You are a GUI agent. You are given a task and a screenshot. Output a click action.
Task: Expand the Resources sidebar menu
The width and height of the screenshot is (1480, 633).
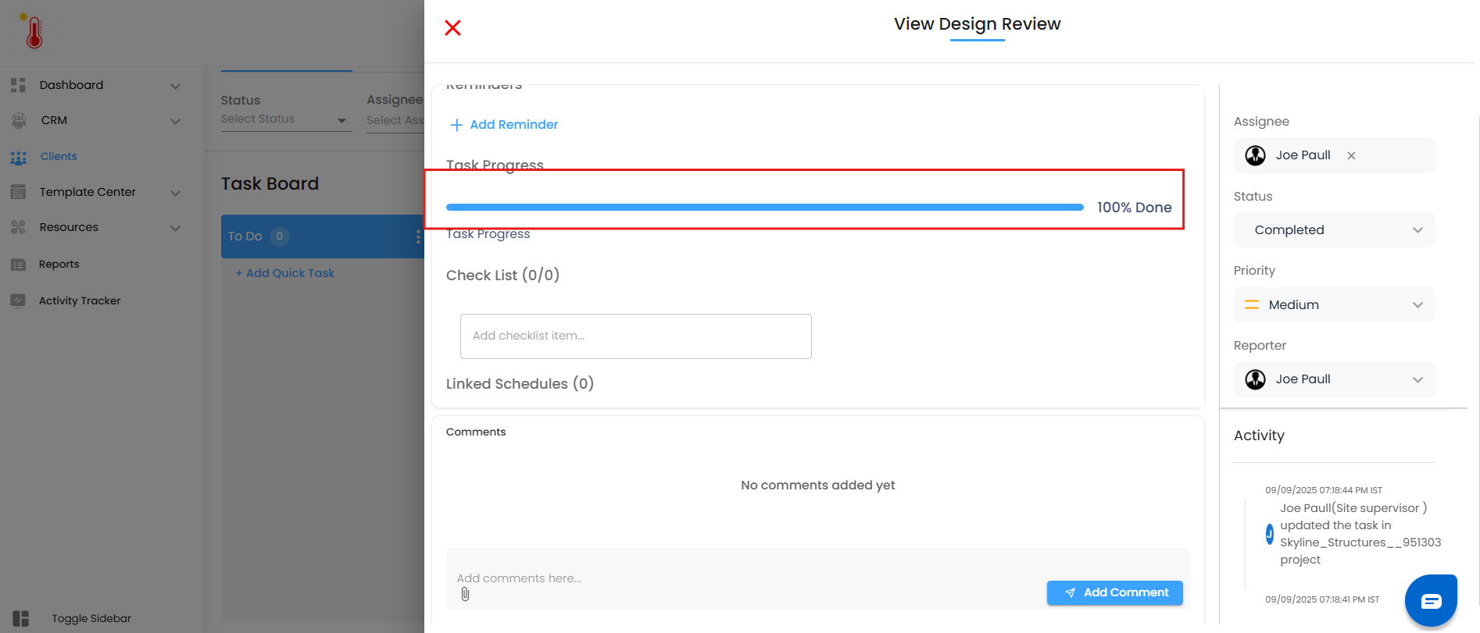(x=176, y=228)
